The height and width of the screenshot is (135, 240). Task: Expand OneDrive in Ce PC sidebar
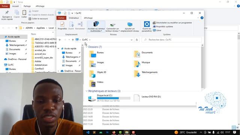pyautogui.click(x=58, y=71)
